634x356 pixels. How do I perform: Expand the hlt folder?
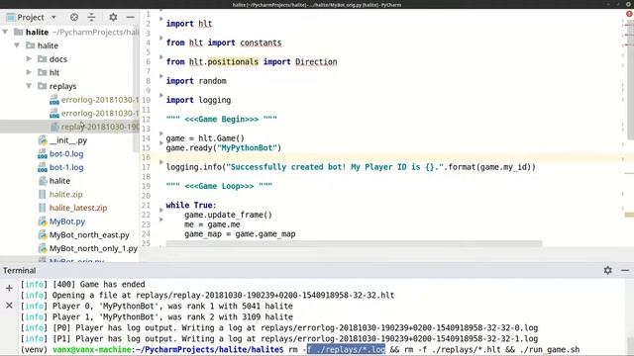(29, 72)
